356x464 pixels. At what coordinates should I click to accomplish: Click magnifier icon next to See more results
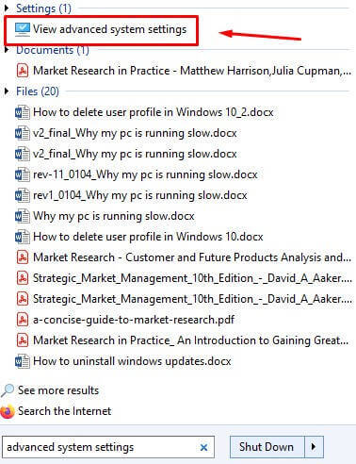8,390
